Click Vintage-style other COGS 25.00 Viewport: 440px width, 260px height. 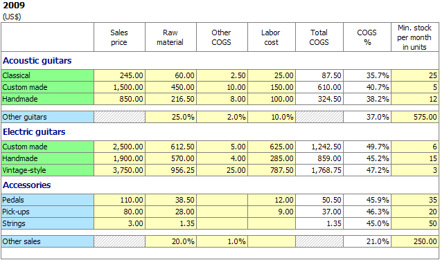click(222, 170)
